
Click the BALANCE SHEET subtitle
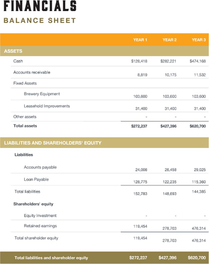click(x=40, y=21)
